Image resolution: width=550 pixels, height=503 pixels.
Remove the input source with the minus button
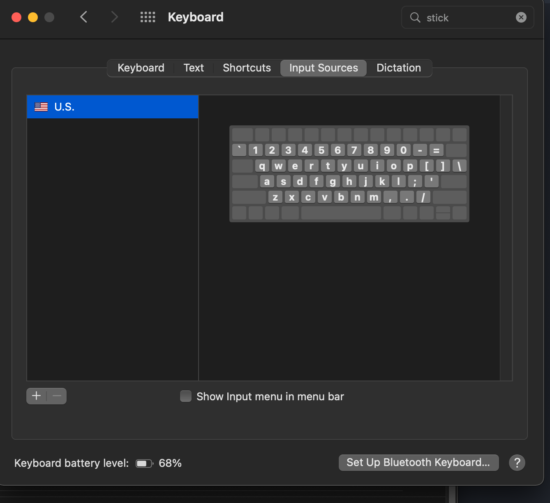pyautogui.click(x=56, y=396)
